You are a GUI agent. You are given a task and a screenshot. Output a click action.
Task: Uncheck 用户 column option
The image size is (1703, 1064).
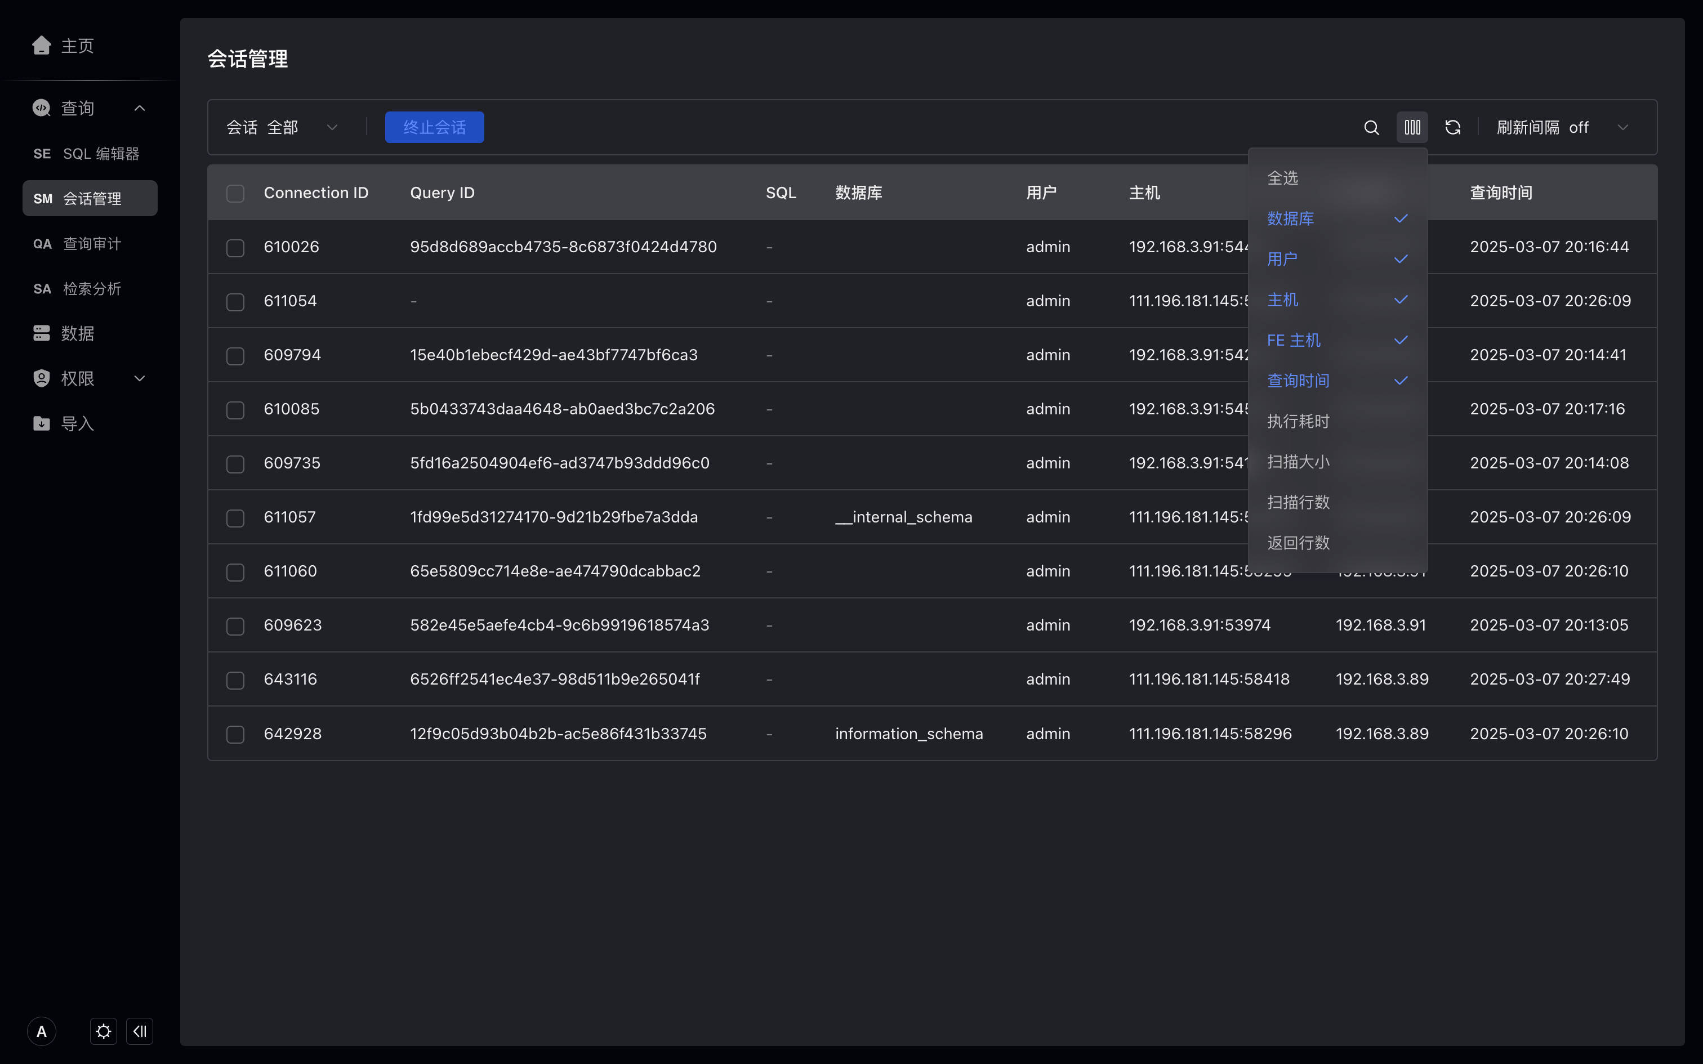pyautogui.click(x=1338, y=259)
